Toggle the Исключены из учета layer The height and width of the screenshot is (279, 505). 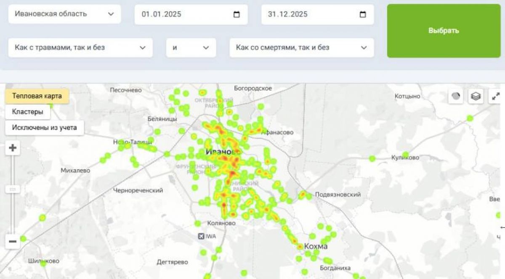click(45, 128)
